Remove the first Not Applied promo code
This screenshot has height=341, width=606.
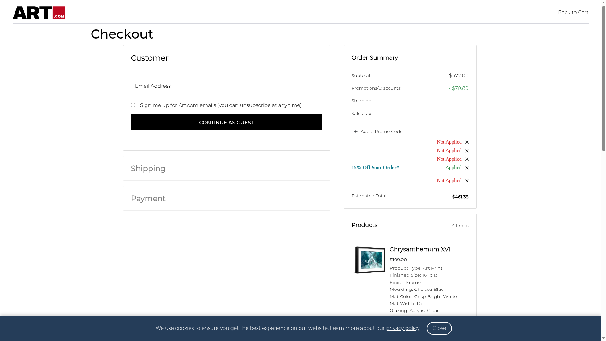click(x=467, y=142)
